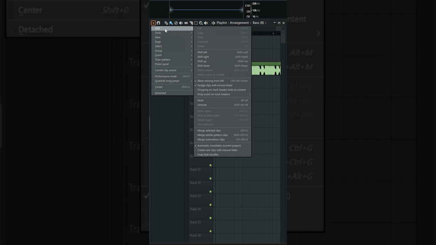Expand Drop audio on track headers submenu
Viewport: 436px width, 245px height.
[x=222, y=94]
